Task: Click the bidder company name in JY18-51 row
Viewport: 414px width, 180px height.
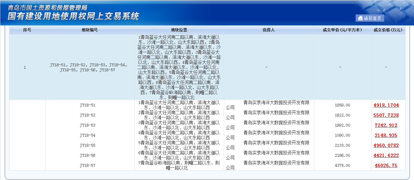Action: pos(268,105)
